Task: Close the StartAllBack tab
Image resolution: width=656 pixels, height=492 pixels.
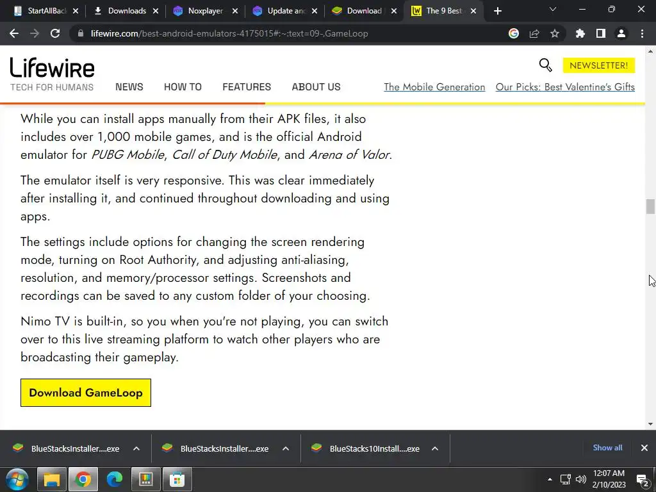Action: pyautogui.click(x=76, y=11)
